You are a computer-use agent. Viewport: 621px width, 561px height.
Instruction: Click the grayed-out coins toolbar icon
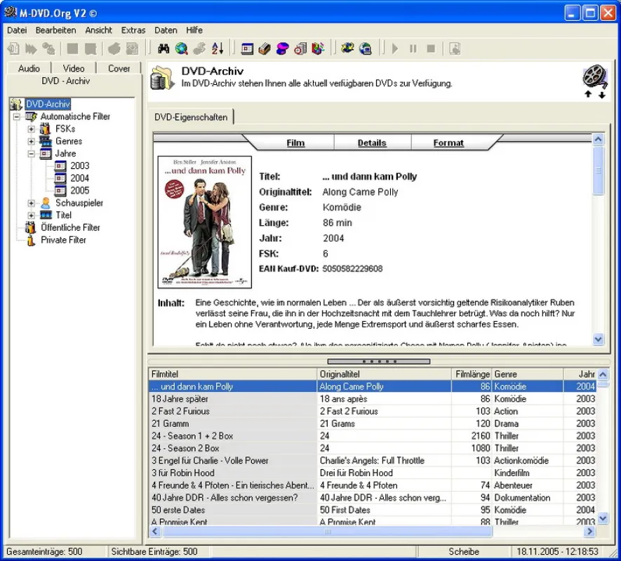199,48
